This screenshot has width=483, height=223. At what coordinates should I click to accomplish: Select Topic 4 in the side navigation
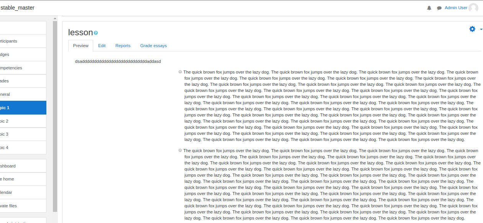23,148
